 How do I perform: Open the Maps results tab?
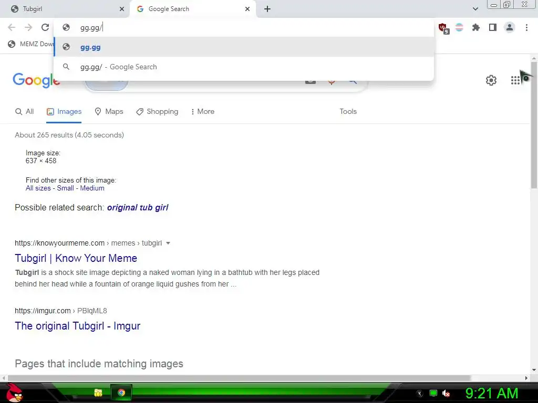click(x=109, y=111)
